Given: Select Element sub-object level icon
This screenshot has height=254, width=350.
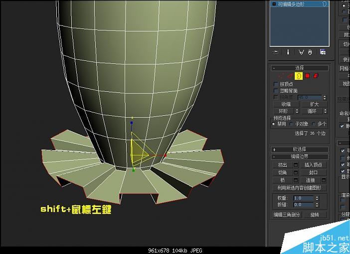Looking at the screenshot, I should click(316, 76).
